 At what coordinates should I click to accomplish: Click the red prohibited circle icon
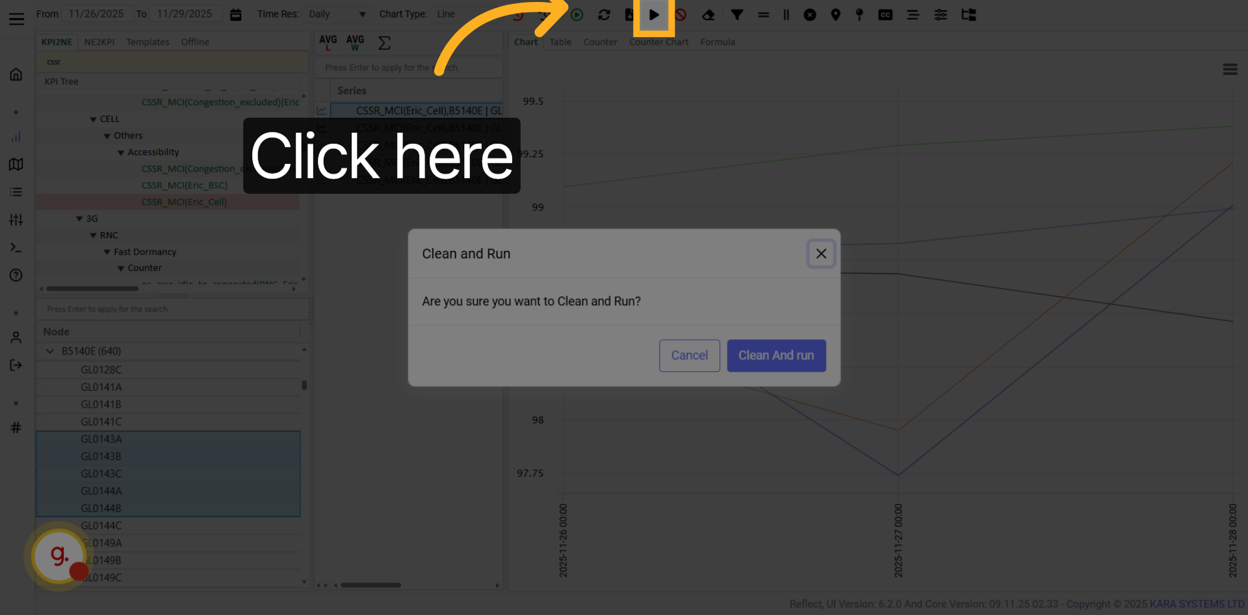coord(681,14)
